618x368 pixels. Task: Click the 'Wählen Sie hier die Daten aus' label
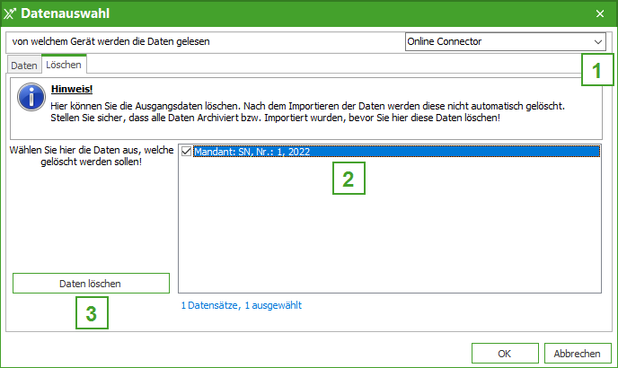click(90, 156)
